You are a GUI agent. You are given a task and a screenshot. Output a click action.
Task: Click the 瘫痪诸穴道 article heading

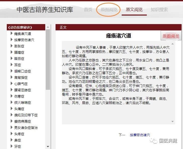coord(119,36)
